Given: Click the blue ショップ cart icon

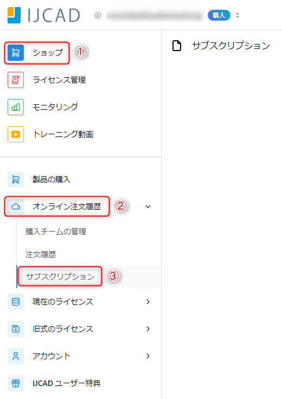Looking at the screenshot, I should click(x=16, y=53).
